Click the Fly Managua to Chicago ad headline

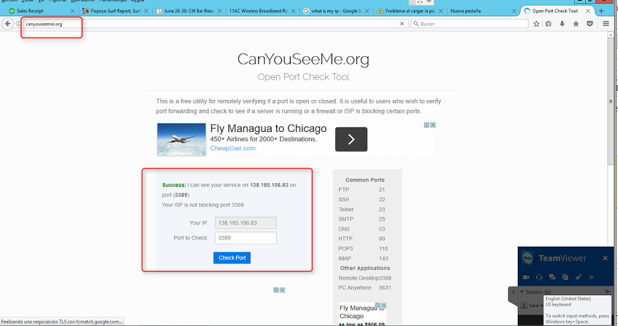point(268,128)
